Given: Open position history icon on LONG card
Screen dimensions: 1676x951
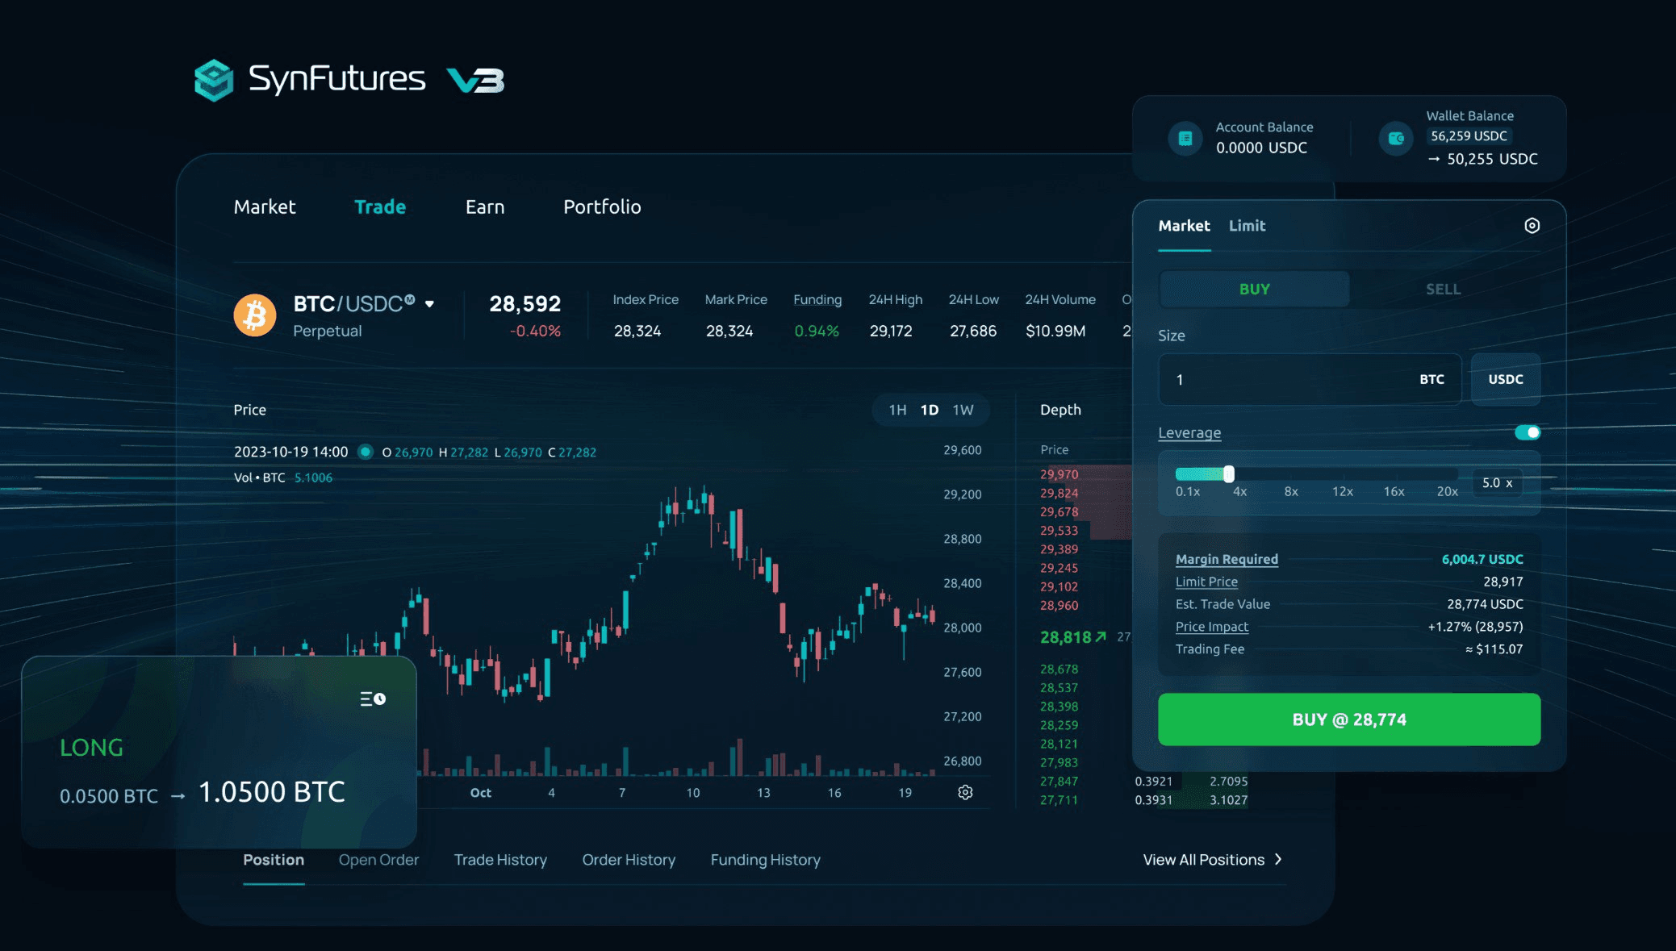Looking at the screenshot, I should click(373, 699).
